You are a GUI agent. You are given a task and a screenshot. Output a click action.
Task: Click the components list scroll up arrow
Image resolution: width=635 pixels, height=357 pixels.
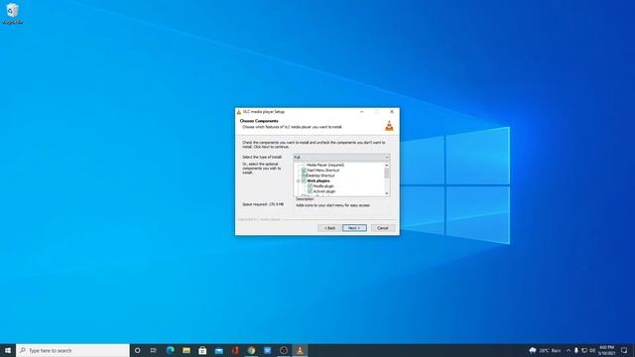click(x=387, y=166)
